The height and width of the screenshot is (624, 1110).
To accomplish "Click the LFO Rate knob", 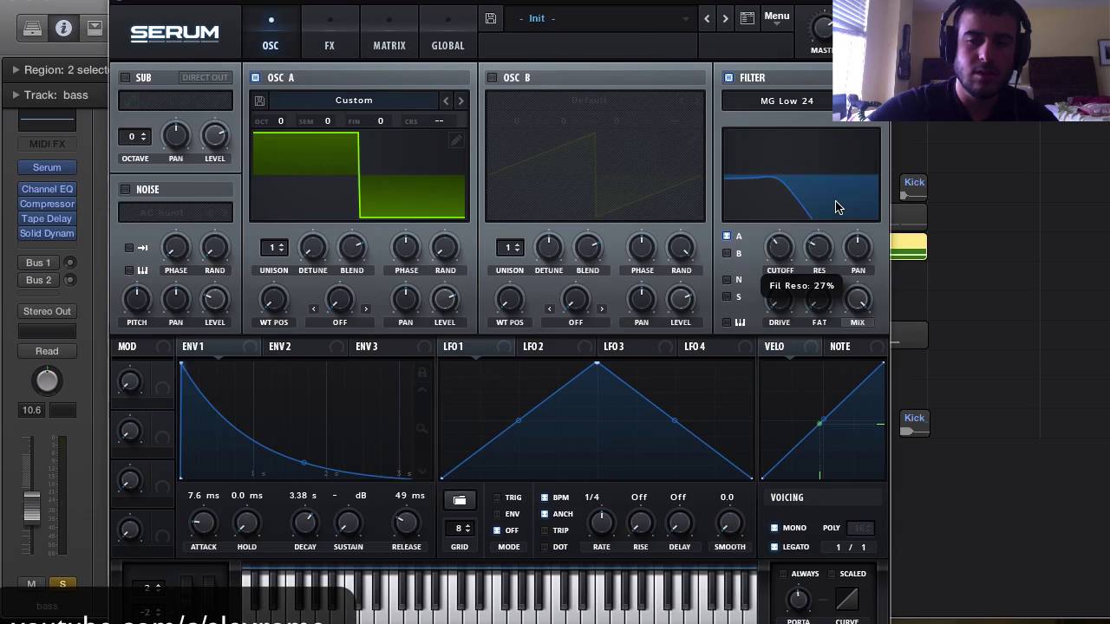I will click(x=601, y=523).
